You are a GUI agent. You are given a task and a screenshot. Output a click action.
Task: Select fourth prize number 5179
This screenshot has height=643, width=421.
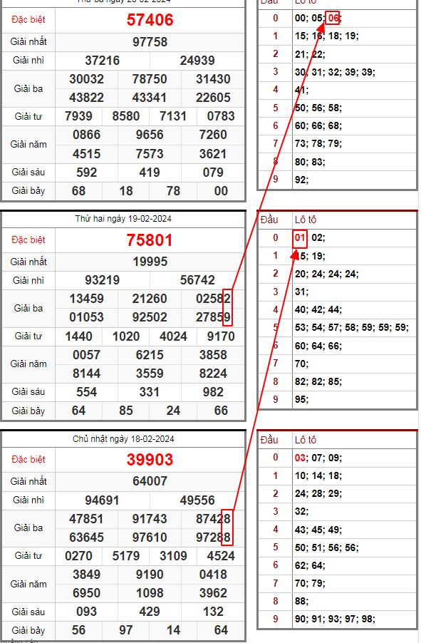click(126, 557)
